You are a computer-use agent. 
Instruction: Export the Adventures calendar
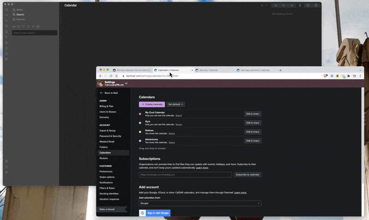[x=172, y=142]
